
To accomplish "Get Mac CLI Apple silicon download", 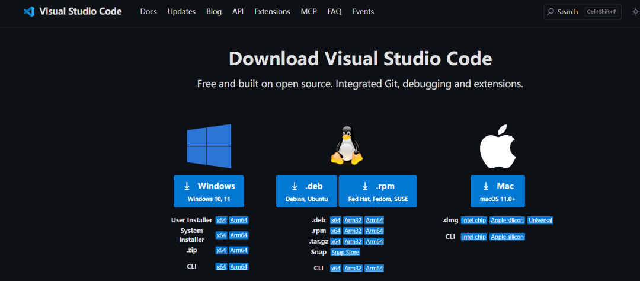I will pos(507,237).
